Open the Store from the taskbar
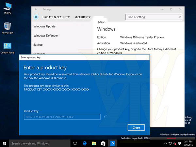This screenshot has width=196, height=147. pyautogui.click(x=103, y=143)
